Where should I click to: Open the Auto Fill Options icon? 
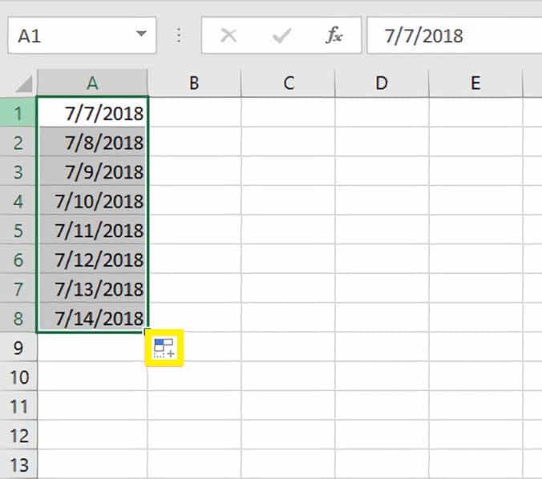164,348
